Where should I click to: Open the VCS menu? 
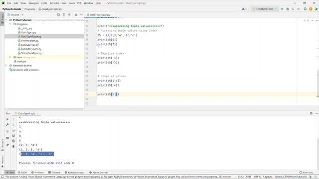tap(79, 3)
